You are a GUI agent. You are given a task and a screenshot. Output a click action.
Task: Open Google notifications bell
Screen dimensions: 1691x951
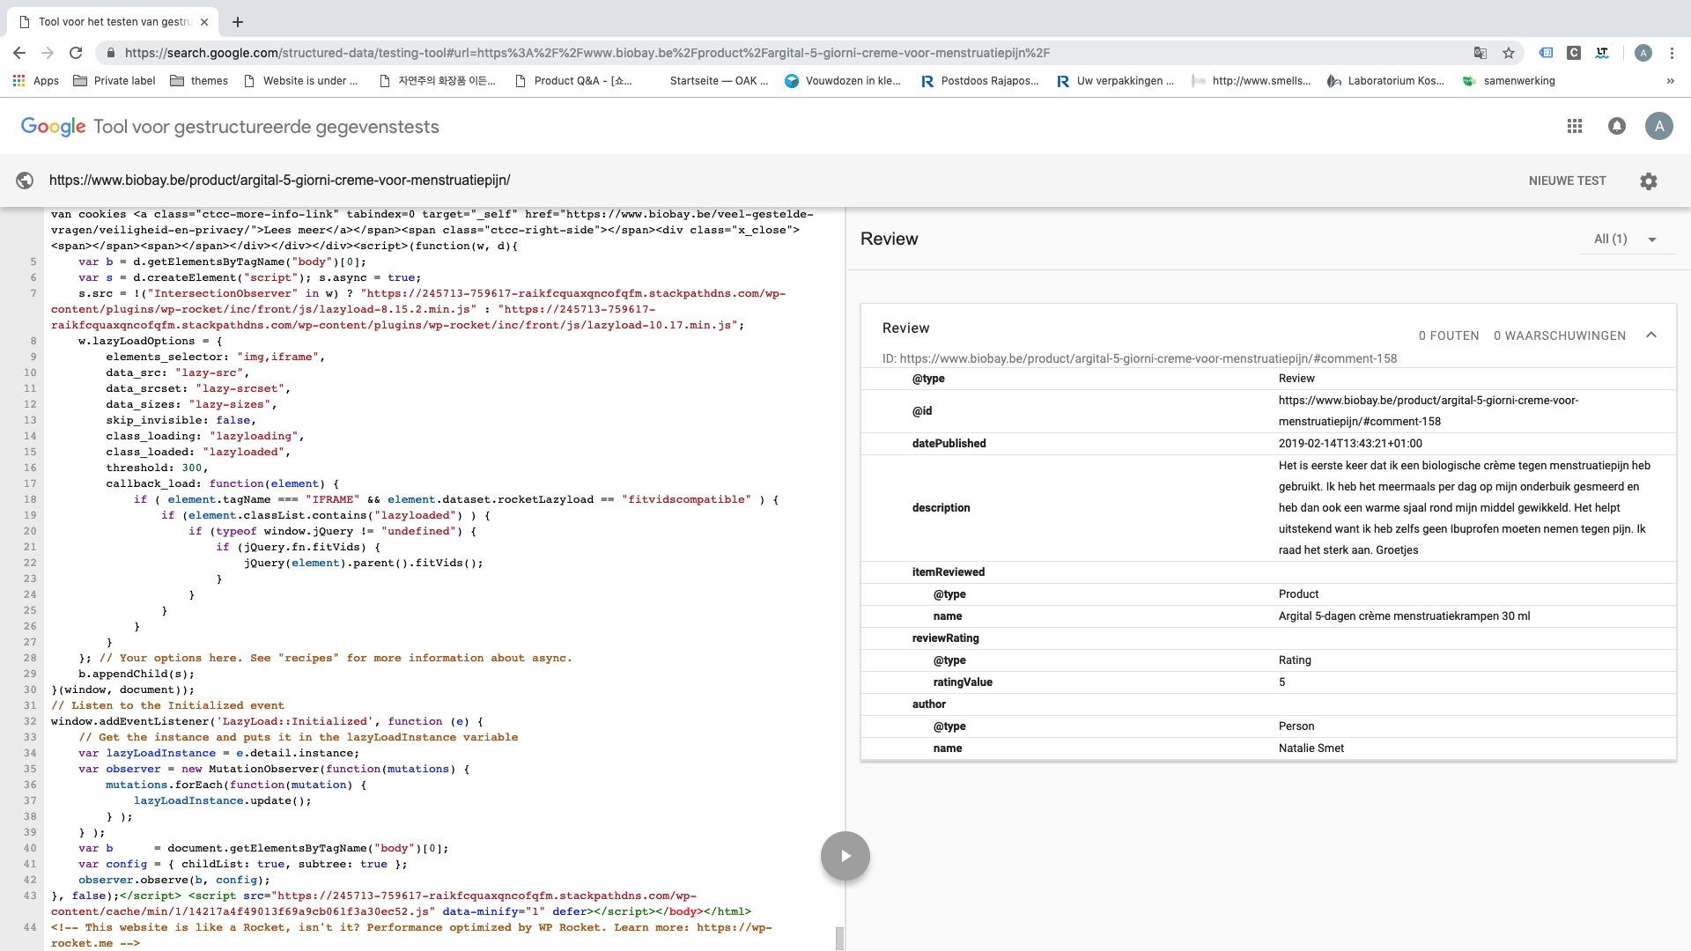click(1616, 126)
